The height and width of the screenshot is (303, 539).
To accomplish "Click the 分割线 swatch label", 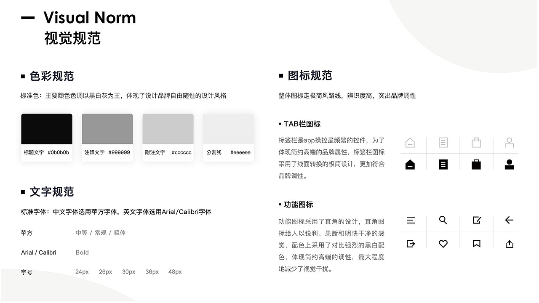I will (214, 152).
